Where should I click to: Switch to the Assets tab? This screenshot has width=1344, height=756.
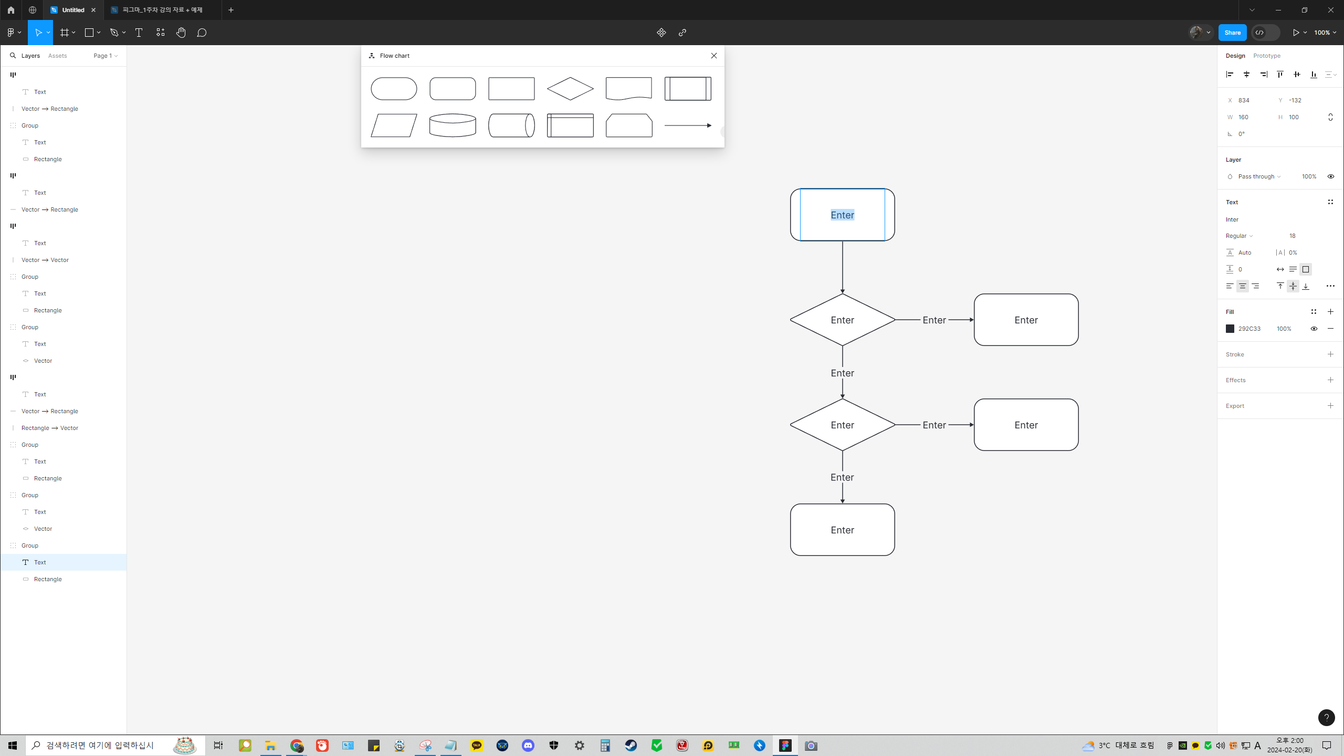pyautogui.click(x=57, y=56)
